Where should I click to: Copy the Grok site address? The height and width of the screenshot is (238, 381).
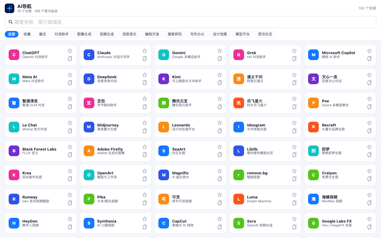point(294,59)
